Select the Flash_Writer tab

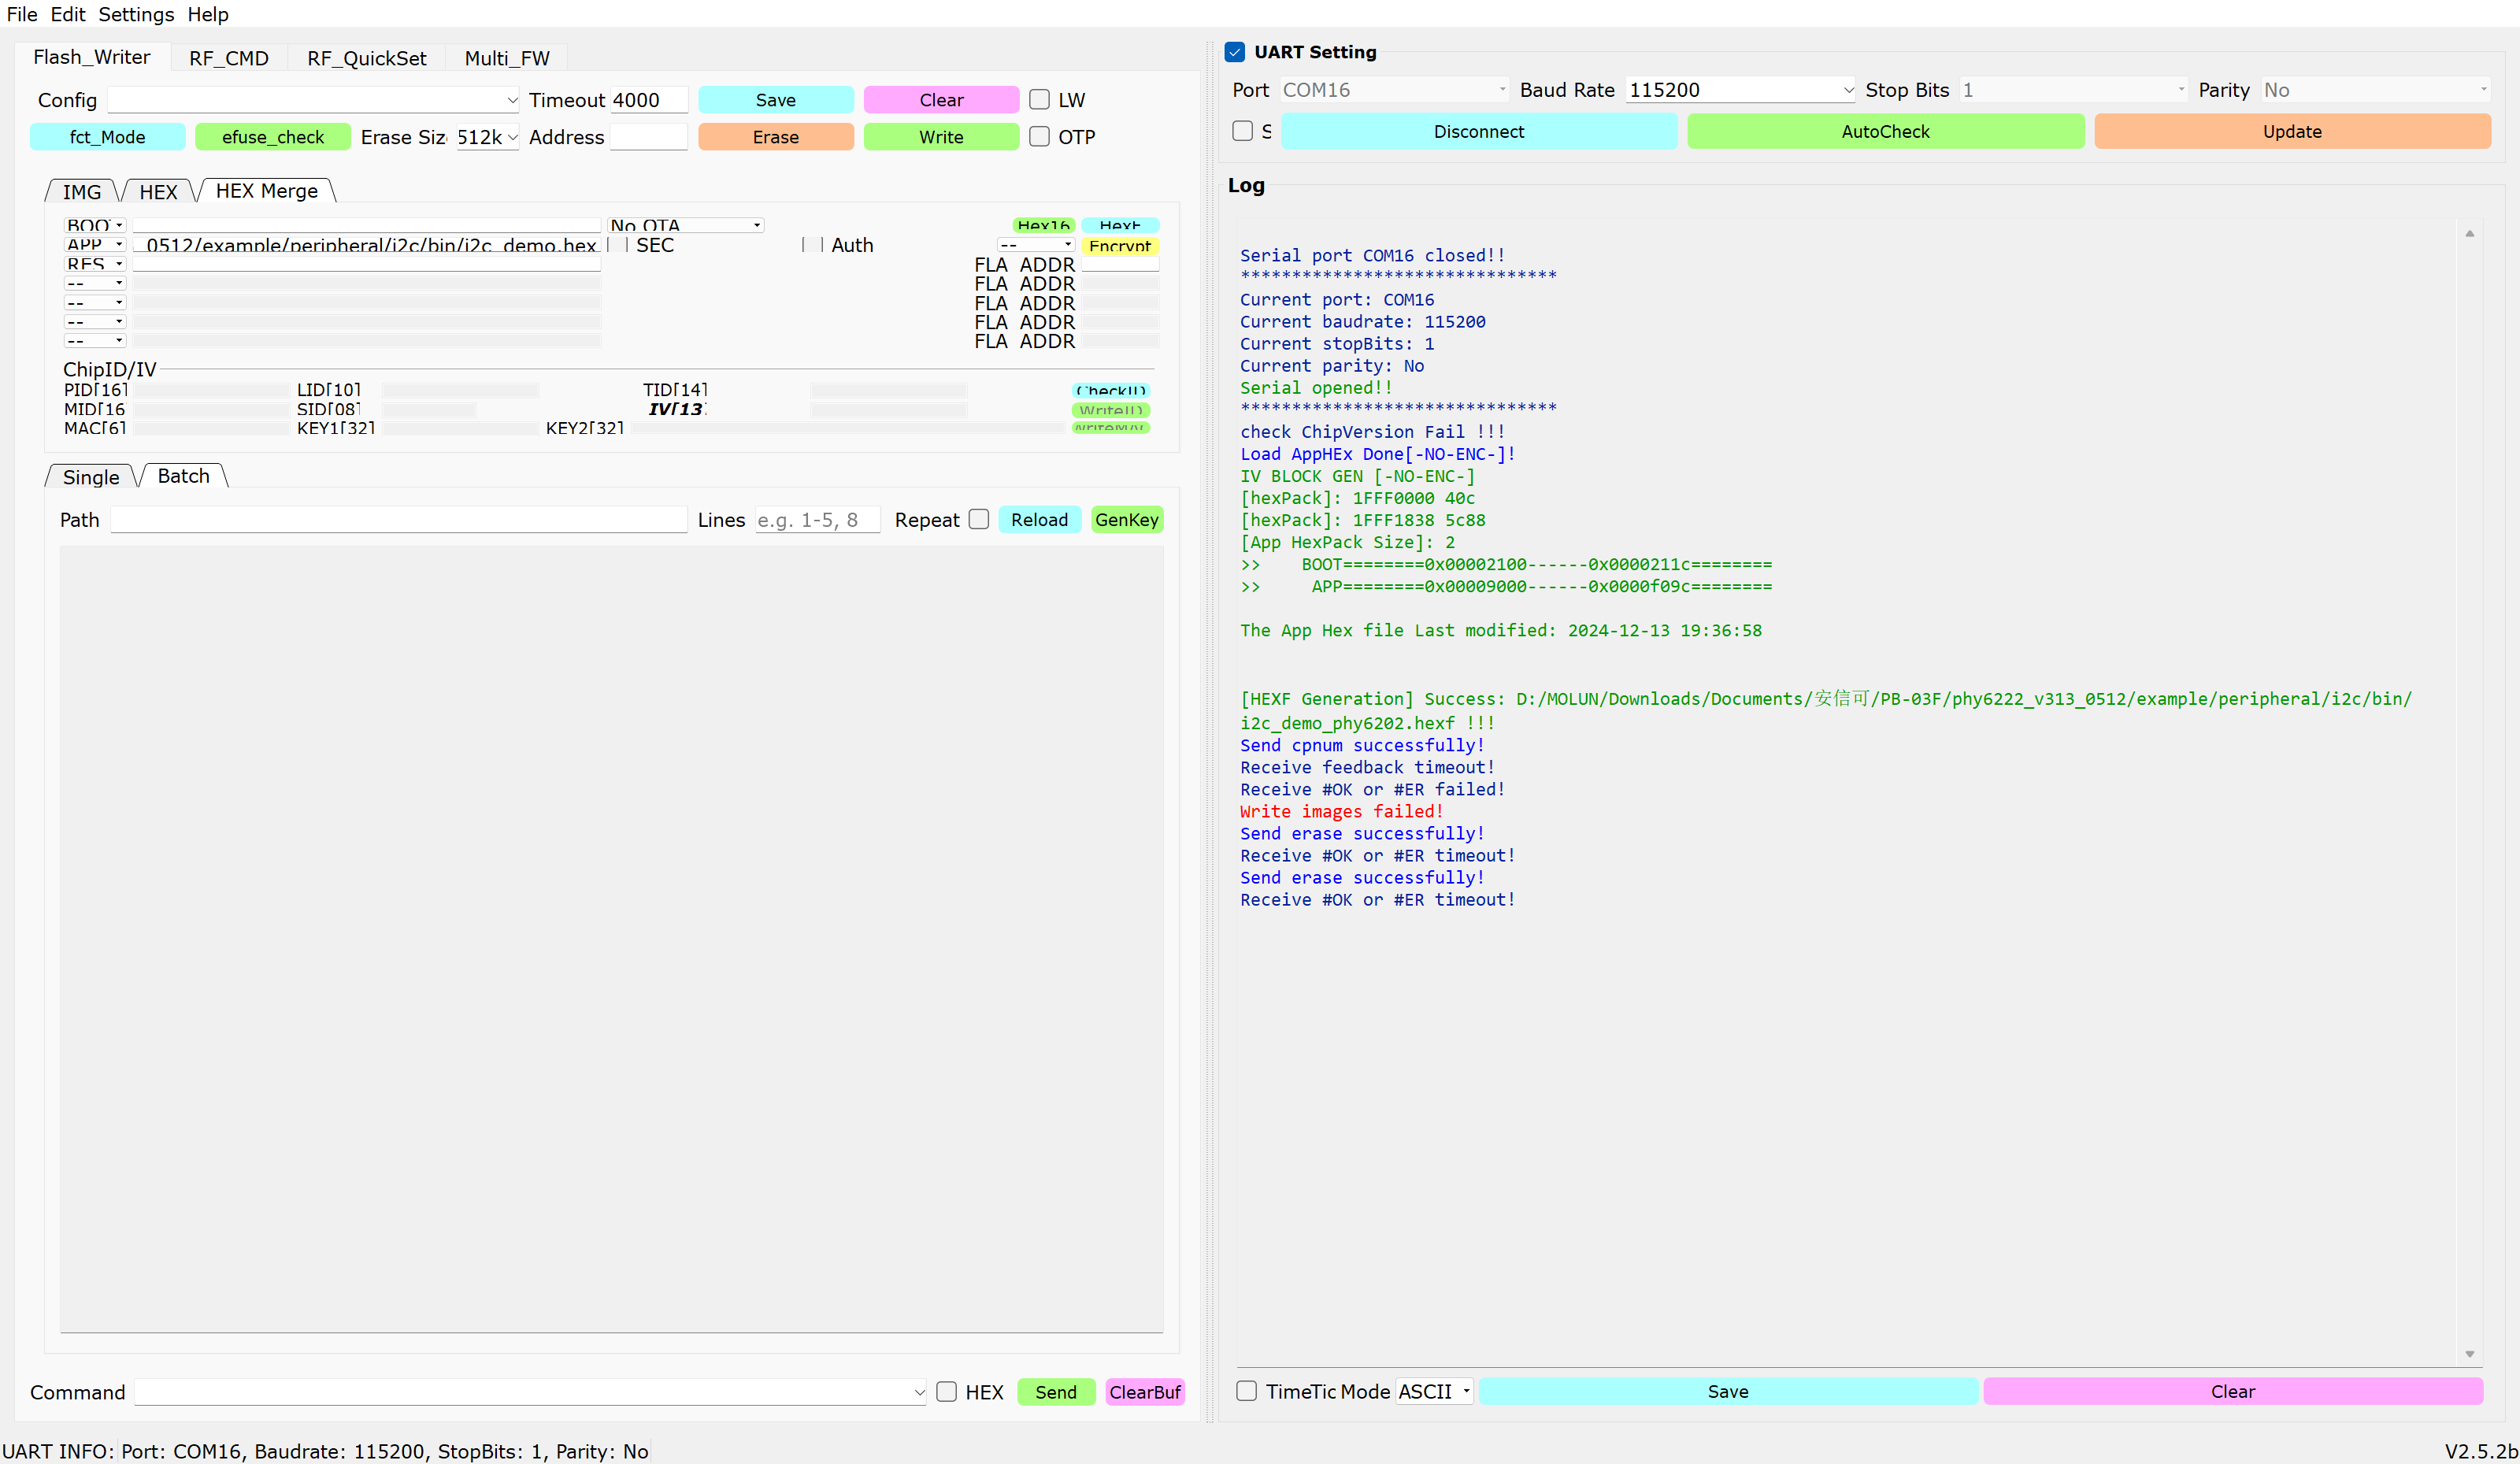[92, 57]
